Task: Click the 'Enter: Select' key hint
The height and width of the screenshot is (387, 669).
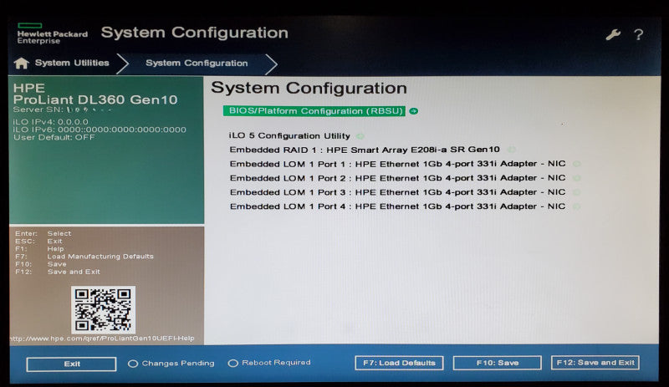Action: pos(43,233)
